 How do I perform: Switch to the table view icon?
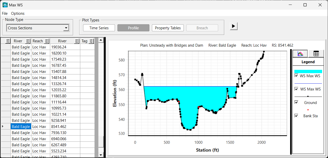tap(316, 54)
